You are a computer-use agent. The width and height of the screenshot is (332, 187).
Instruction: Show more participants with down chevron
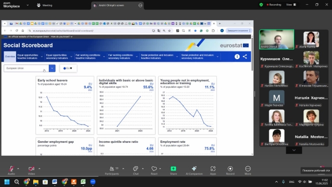click(x=294, y=150)
